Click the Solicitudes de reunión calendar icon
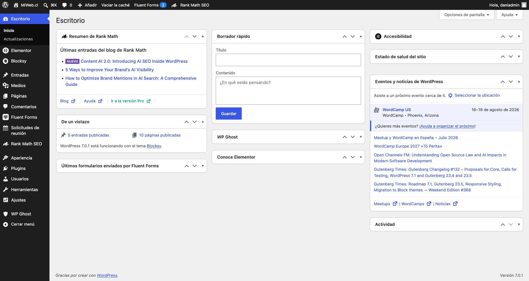This screenshot has width=529, height=281. [5, 128]
